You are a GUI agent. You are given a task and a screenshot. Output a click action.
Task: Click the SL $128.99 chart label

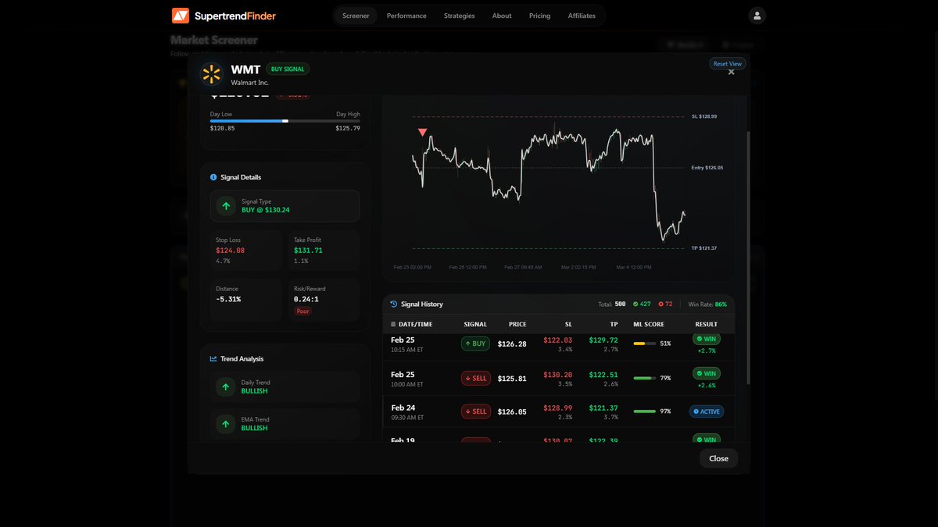[x=704, y=116]
